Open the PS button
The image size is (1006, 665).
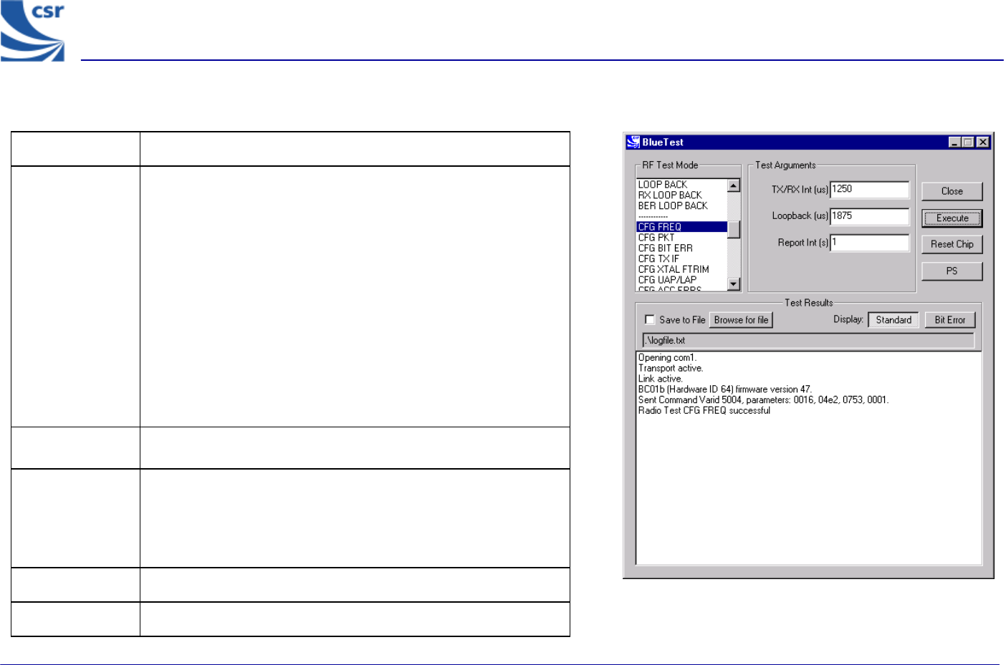tap(952, 271)
